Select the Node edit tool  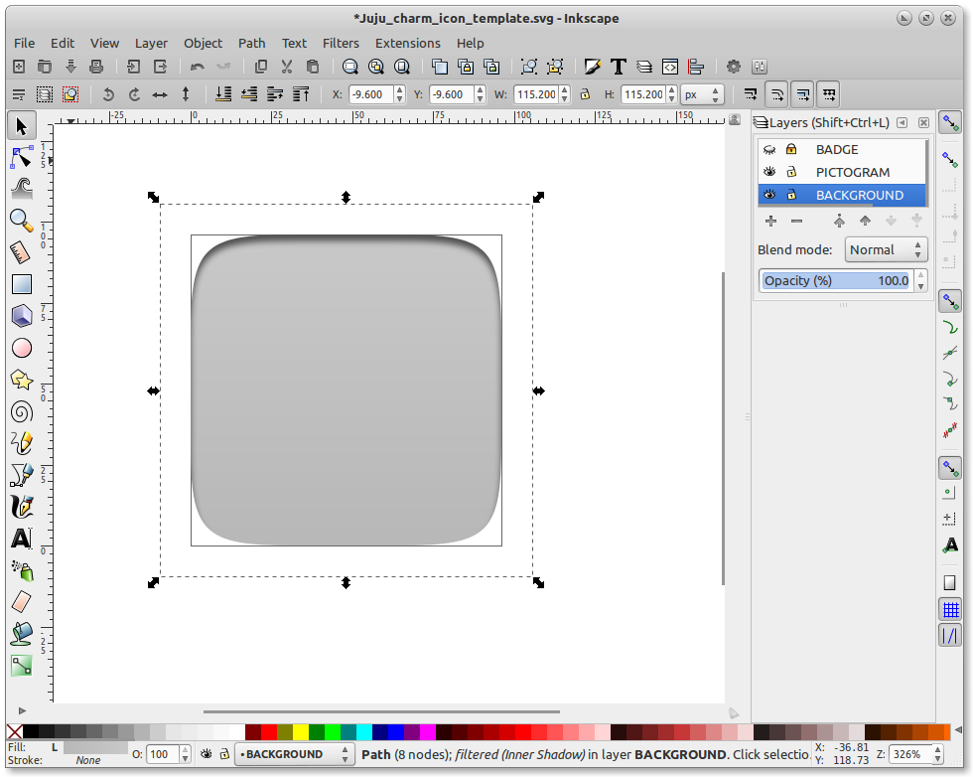point(21,157)
